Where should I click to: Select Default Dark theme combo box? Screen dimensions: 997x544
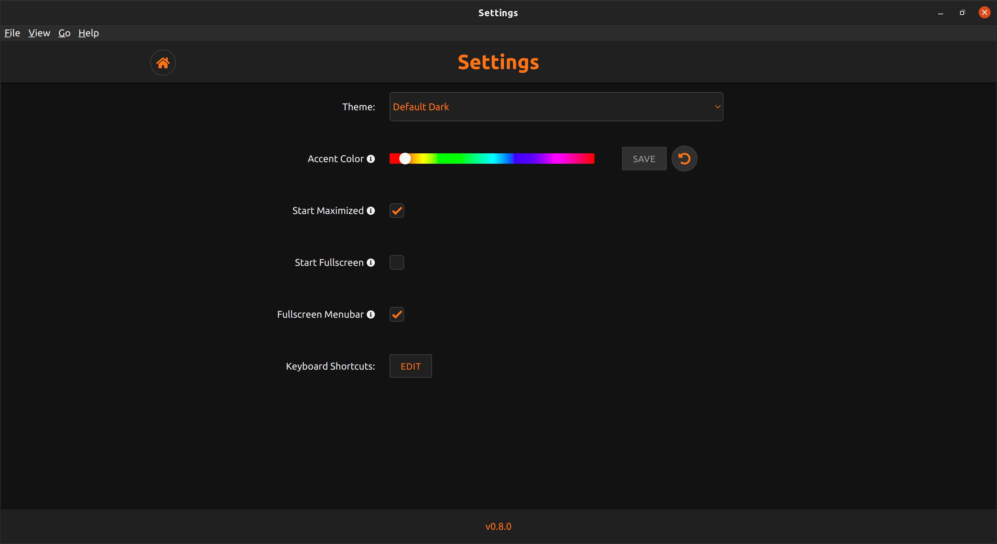[x=556, y=107]
